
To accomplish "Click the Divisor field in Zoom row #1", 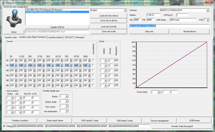I will 111,61.
